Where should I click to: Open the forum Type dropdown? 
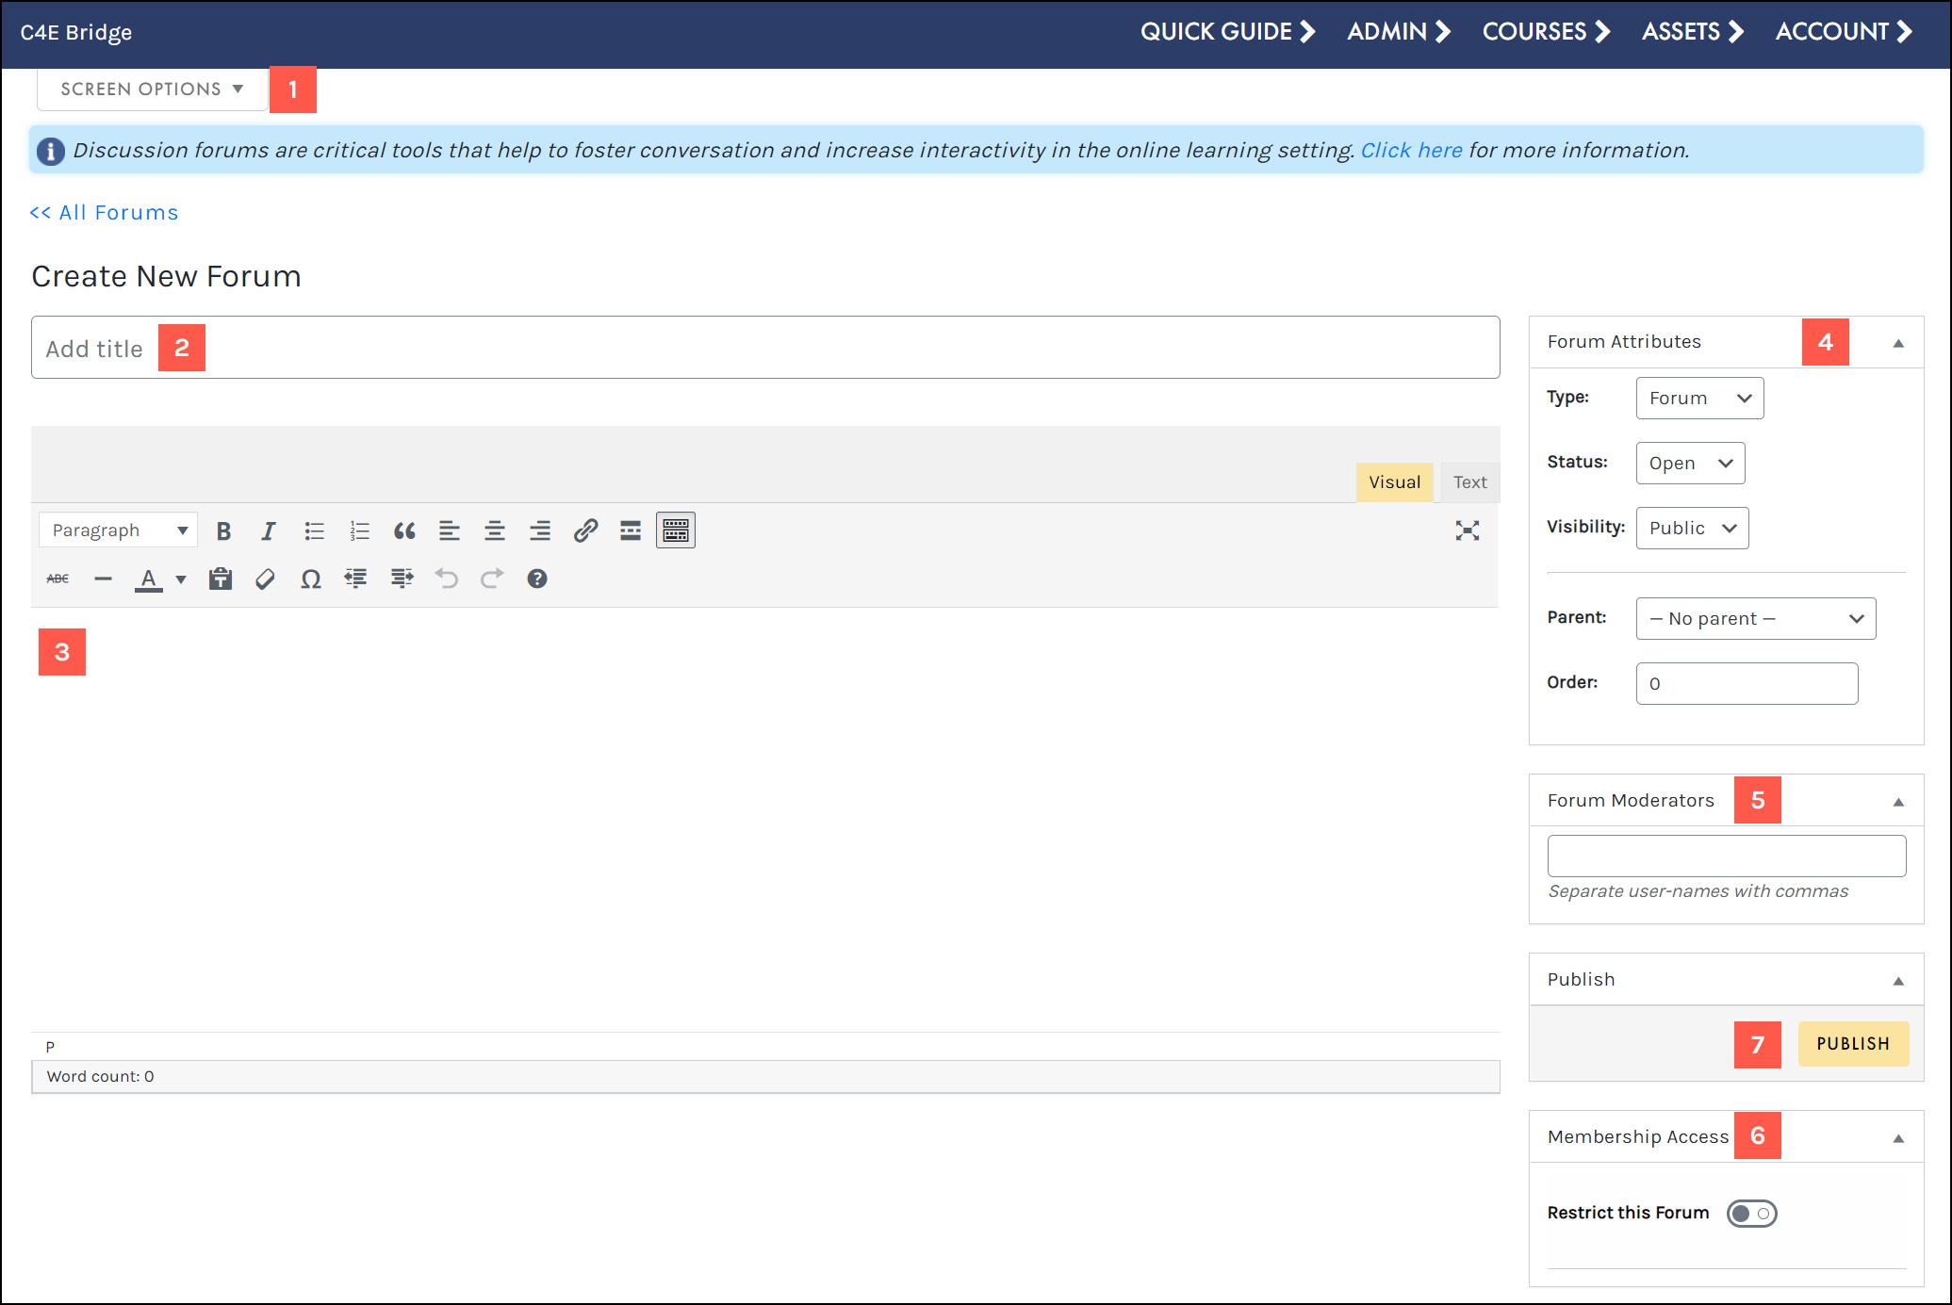coord(1699,399)
